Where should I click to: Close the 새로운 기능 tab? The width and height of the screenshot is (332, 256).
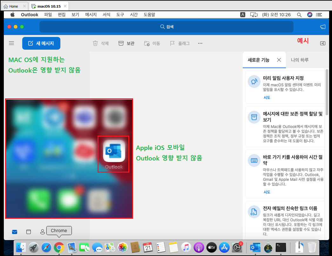click(x=279, y=60)
